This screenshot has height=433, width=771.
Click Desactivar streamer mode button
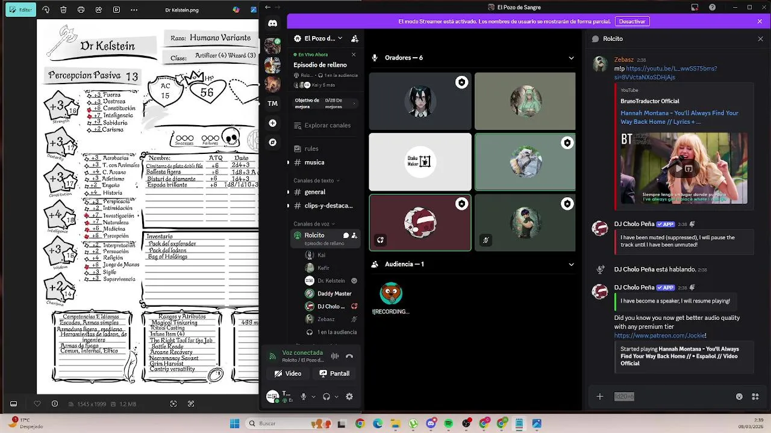pyautogui.click(x=632, y=21)
